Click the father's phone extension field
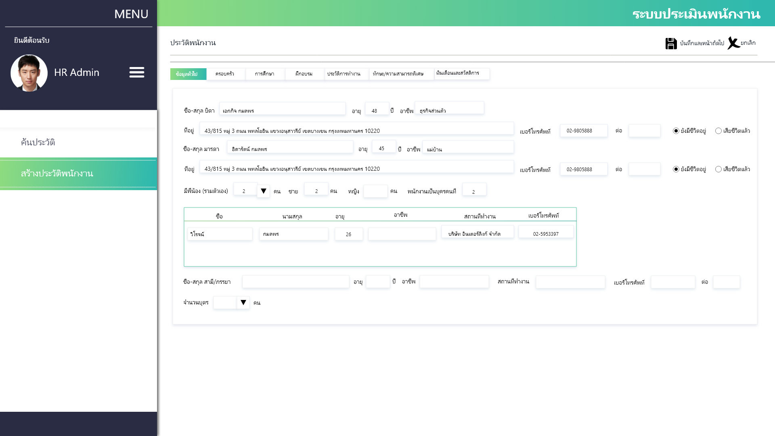This screenshot has width=775, height=436. pyautogui.click(x=645, y=131)
